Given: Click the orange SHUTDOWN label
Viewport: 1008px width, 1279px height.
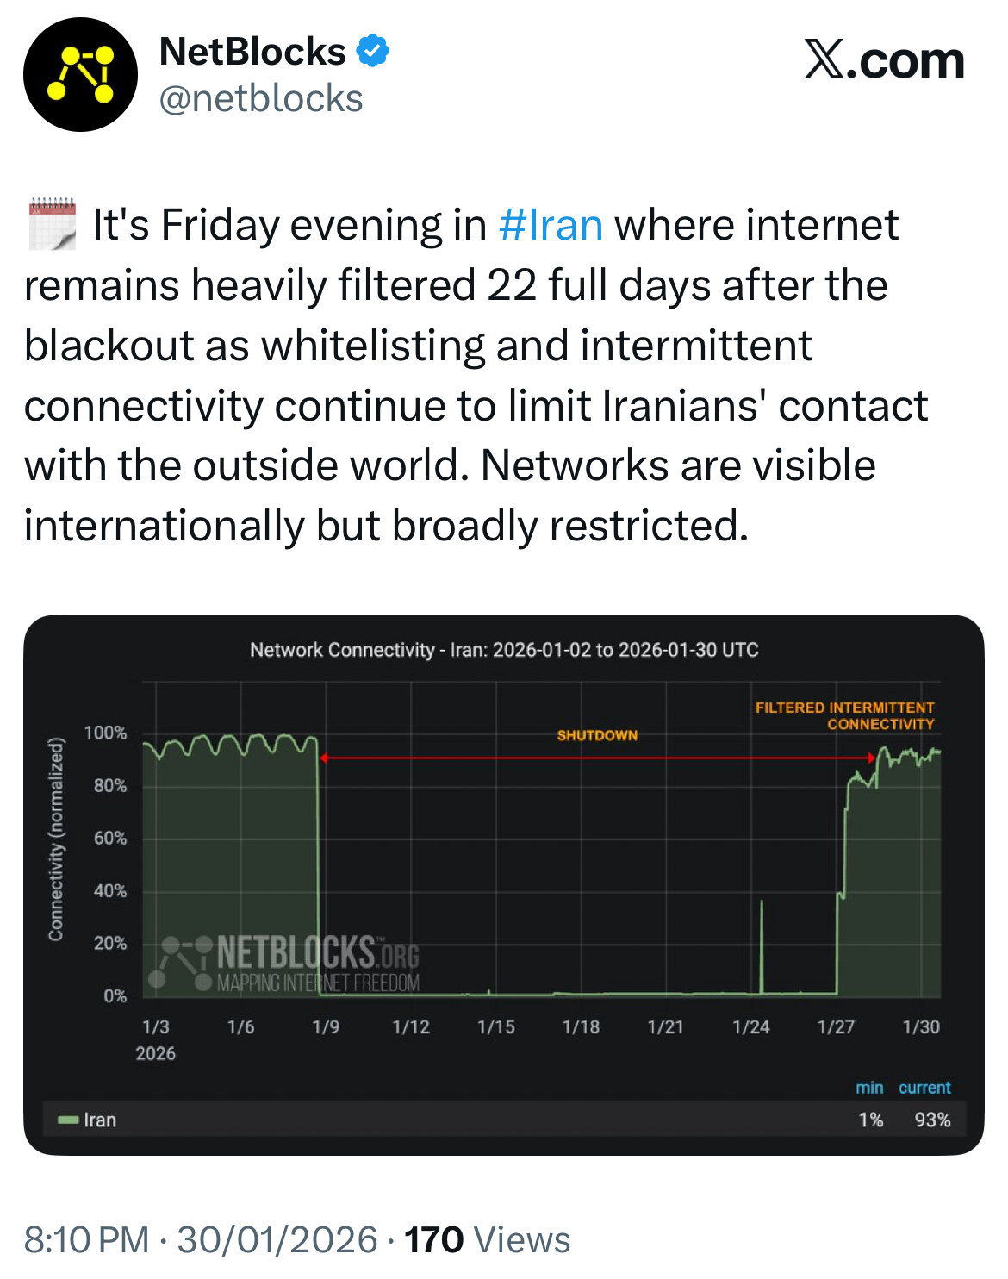Looking at the screenshot, I should tap(597, 735).
